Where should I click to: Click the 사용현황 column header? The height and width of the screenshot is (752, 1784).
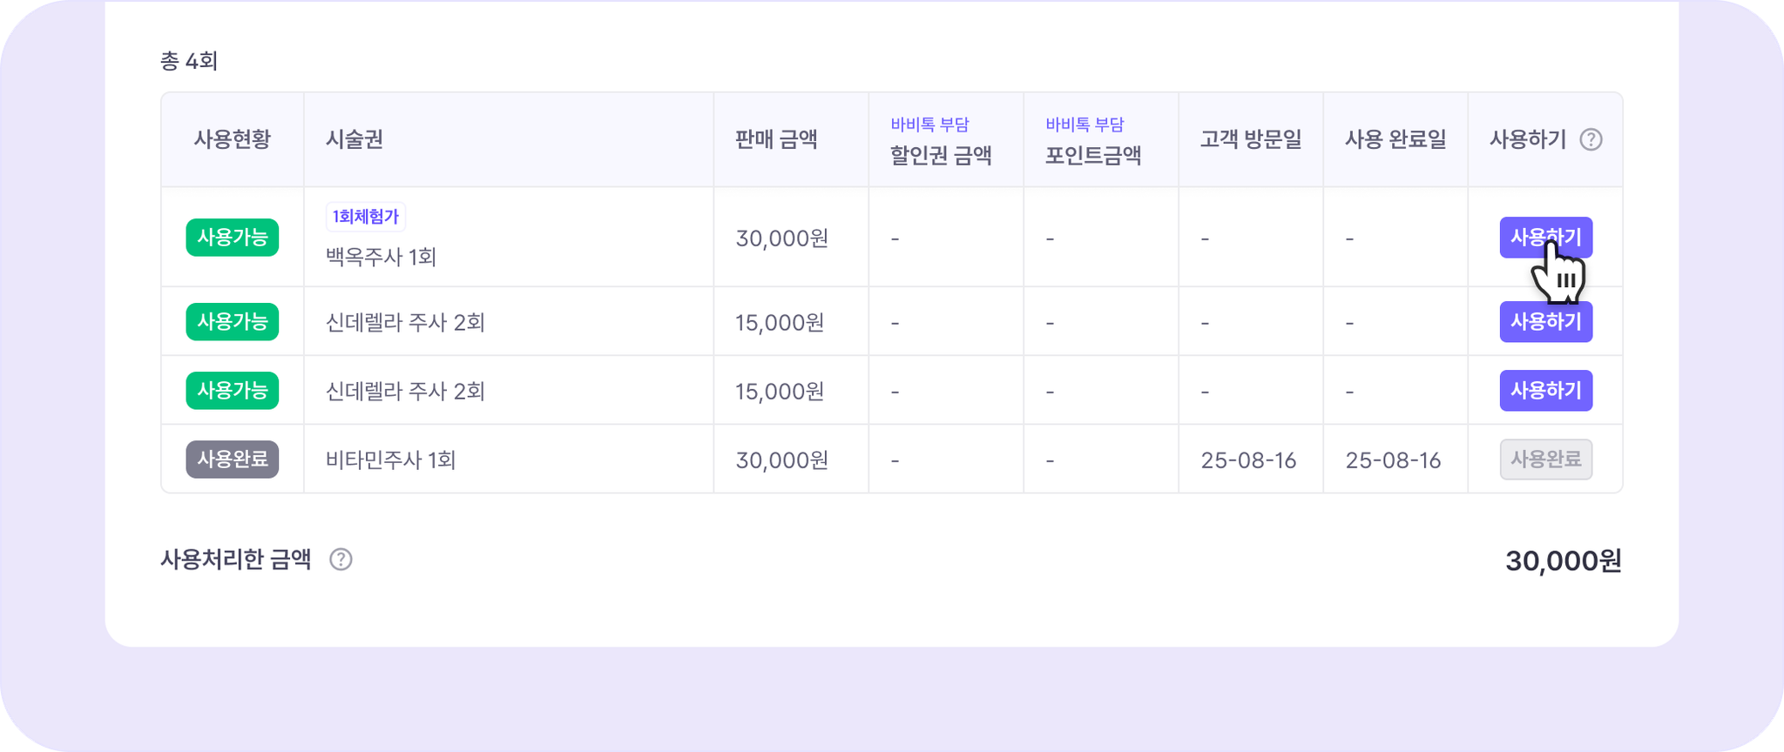[232, 139]
